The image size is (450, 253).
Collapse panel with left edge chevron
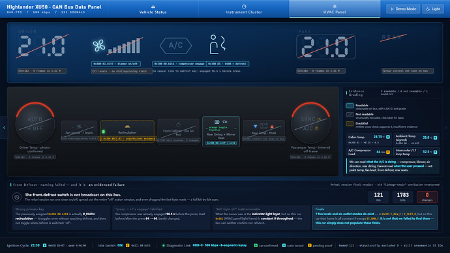[x=4, y=128]
